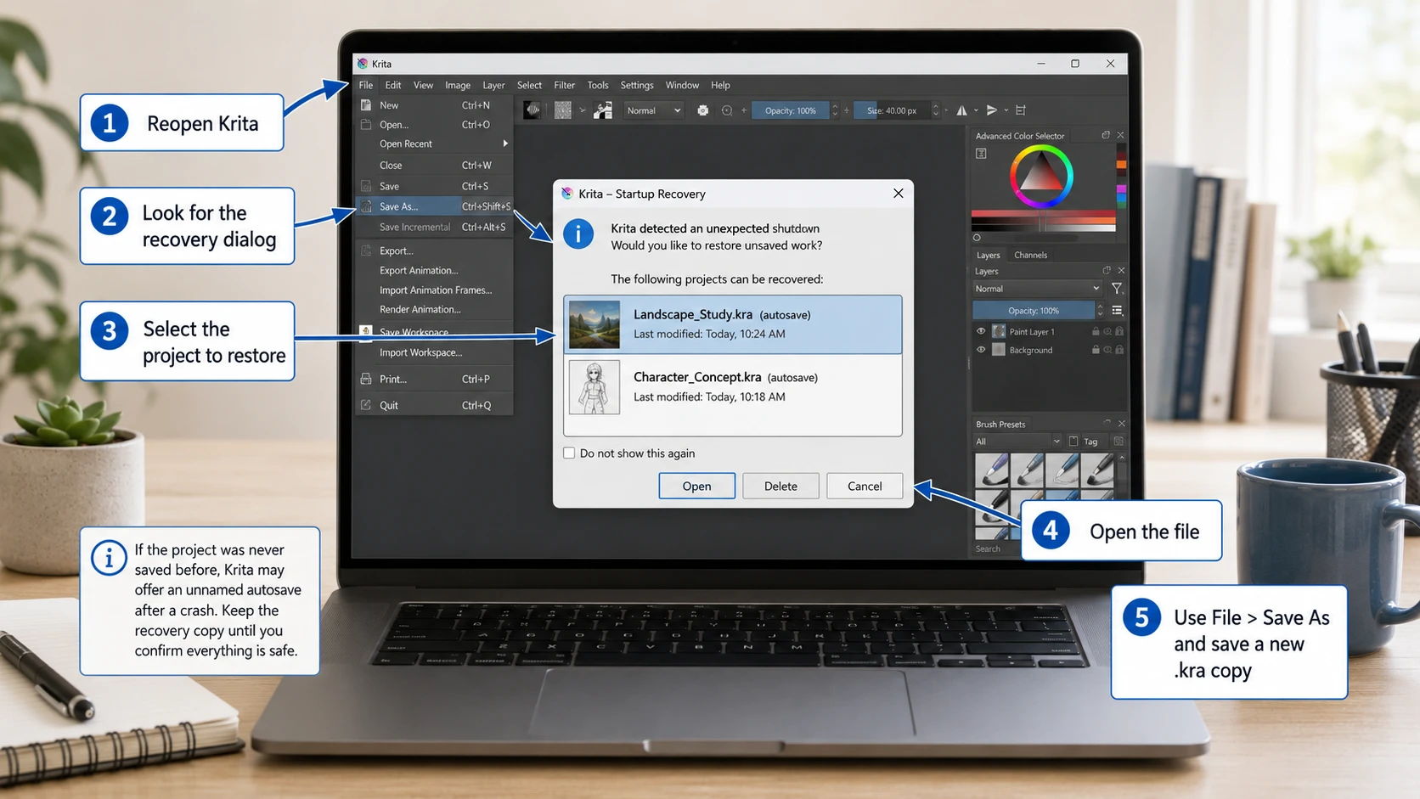Click the Search field in Brush Presets
This screenshot has height=799, width=1420.
click(x=997, y=549)
